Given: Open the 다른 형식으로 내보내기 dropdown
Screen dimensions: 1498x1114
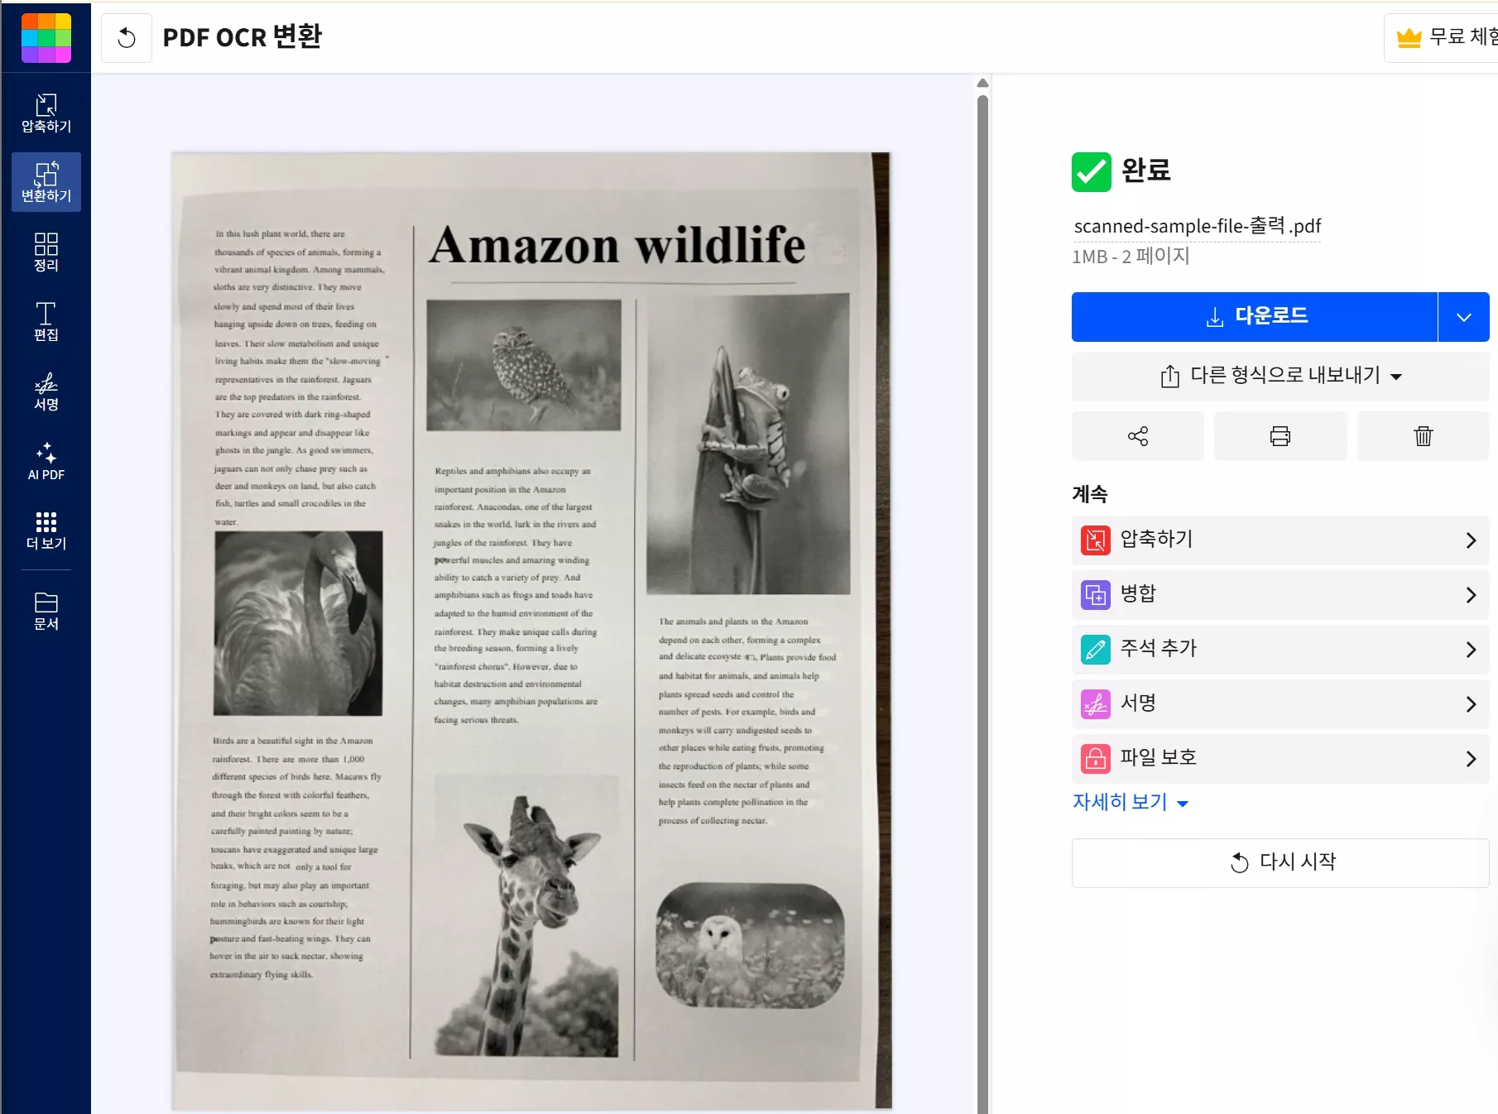Looking at the screenshot, I should pos(1280,377).
